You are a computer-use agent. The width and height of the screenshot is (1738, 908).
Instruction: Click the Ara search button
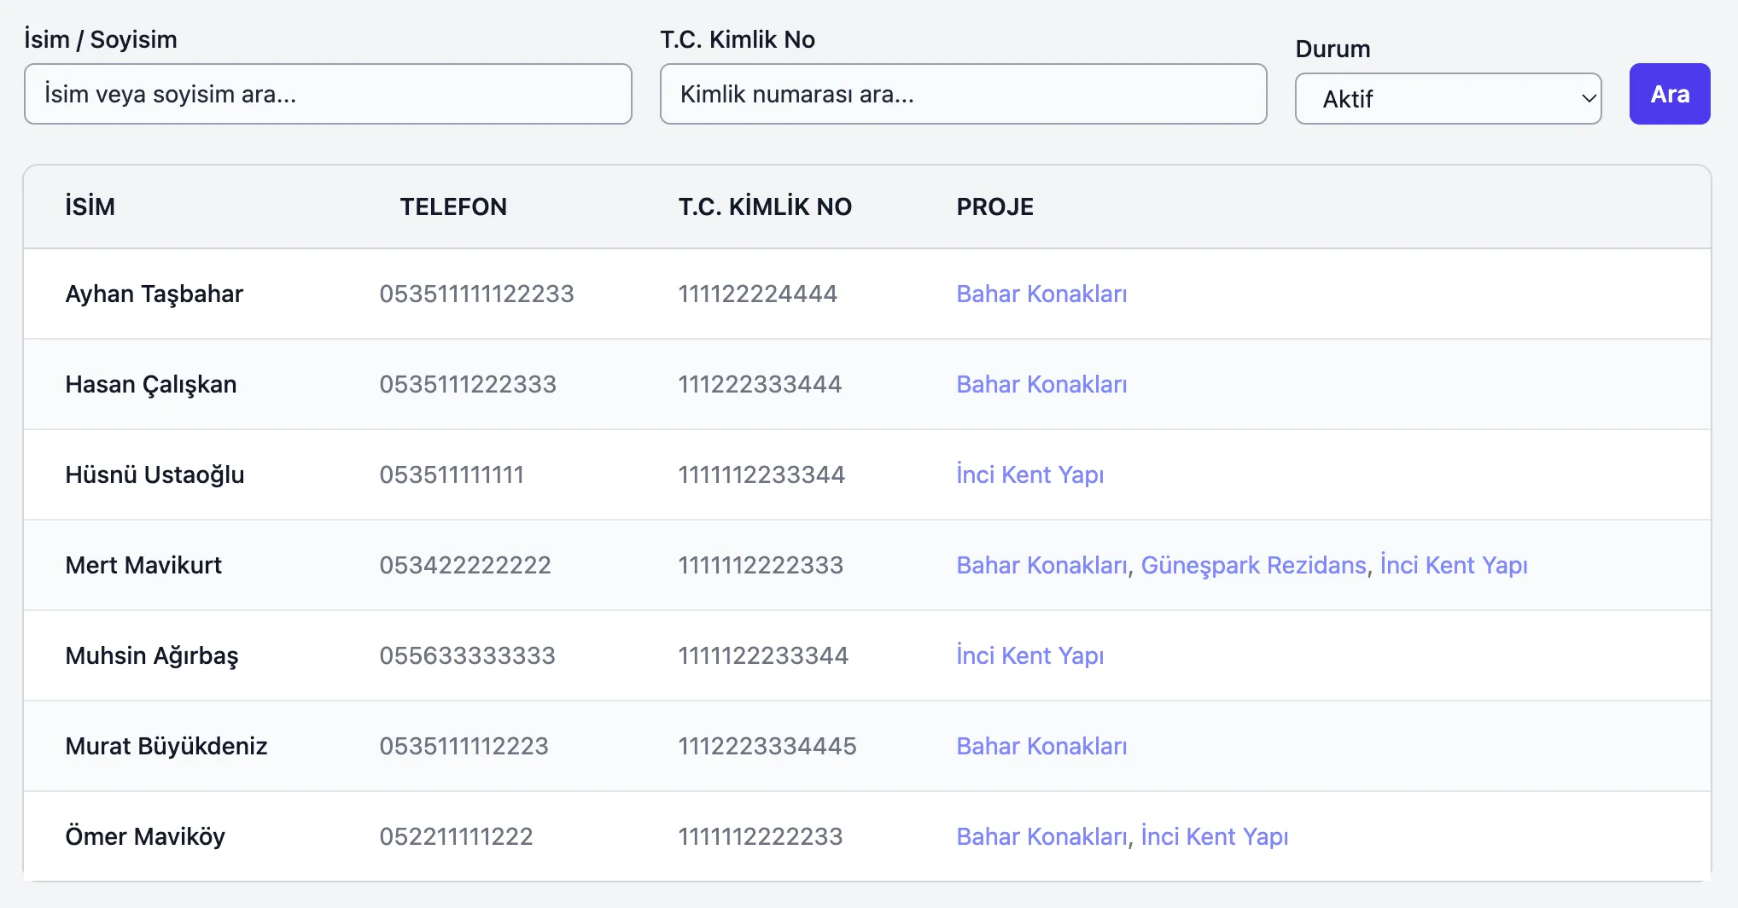click(1670, 94)
